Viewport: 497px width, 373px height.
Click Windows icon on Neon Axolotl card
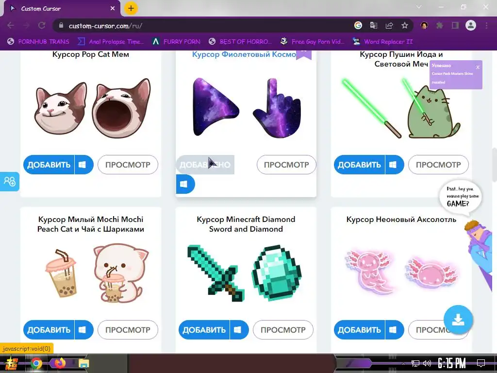tap(395, 330)
